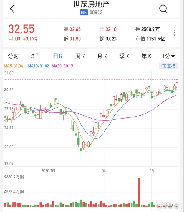Select the 日K daily candlestick tab
184x212 pixels.
58,56
